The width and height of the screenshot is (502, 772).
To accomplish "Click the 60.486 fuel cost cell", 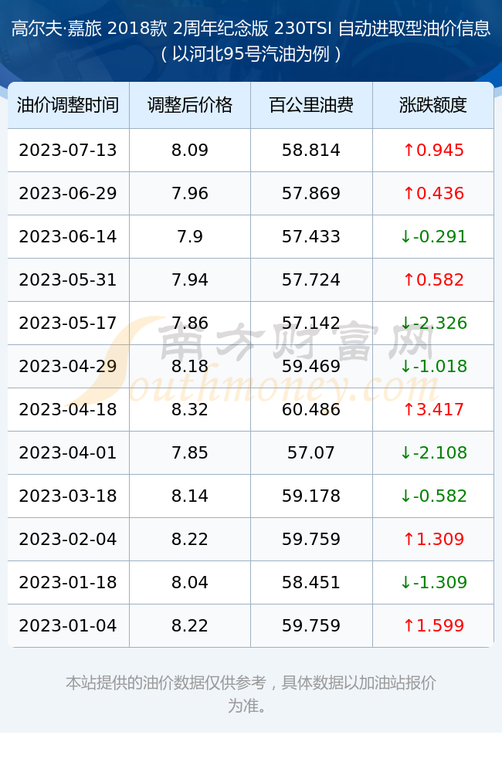I will point(311,410).
